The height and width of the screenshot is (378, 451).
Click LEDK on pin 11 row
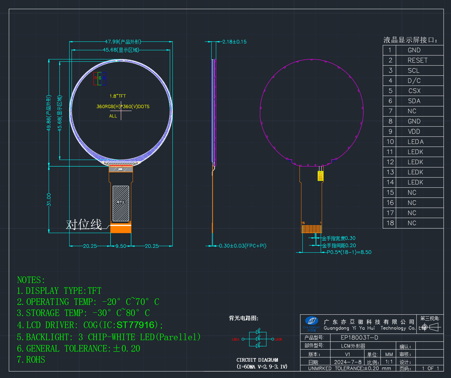[x=415, y=152]
